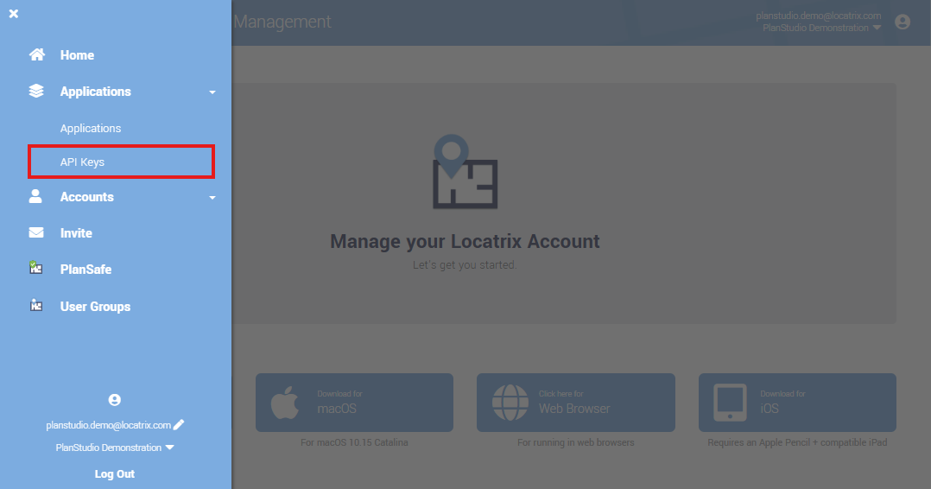Select the bold Applications menu heading
This screenshot has width=931, height=489.
[x=96, y=92]
